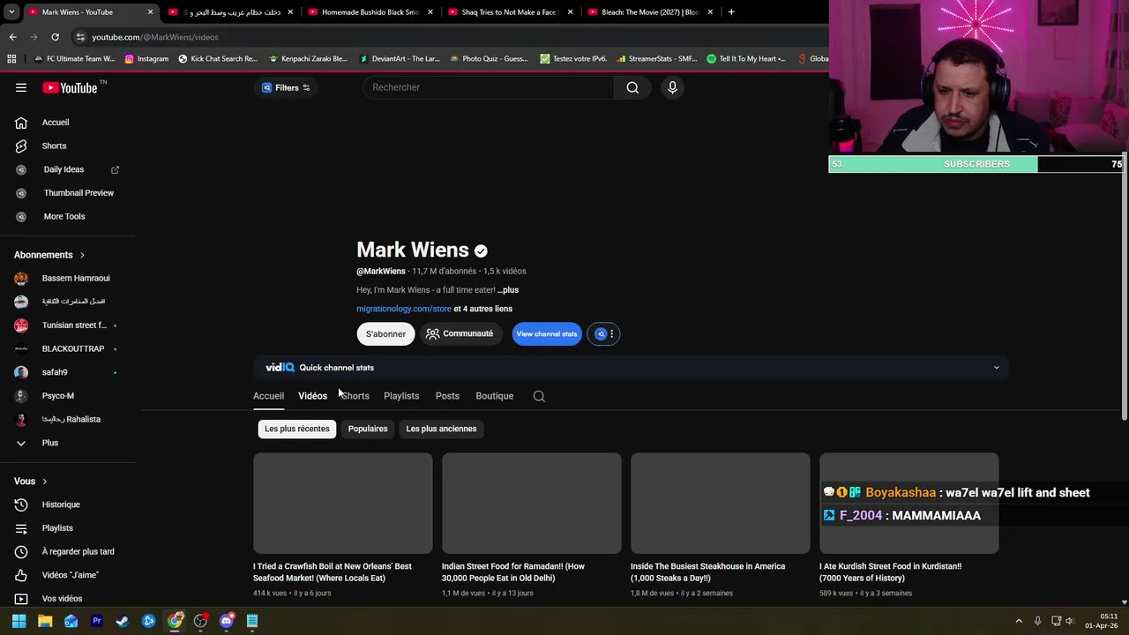Switch to channel Accueil tab

click(x=268, y=396)
